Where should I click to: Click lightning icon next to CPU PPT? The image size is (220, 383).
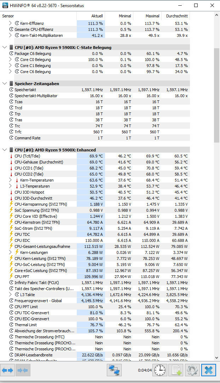tap(11, 277)
